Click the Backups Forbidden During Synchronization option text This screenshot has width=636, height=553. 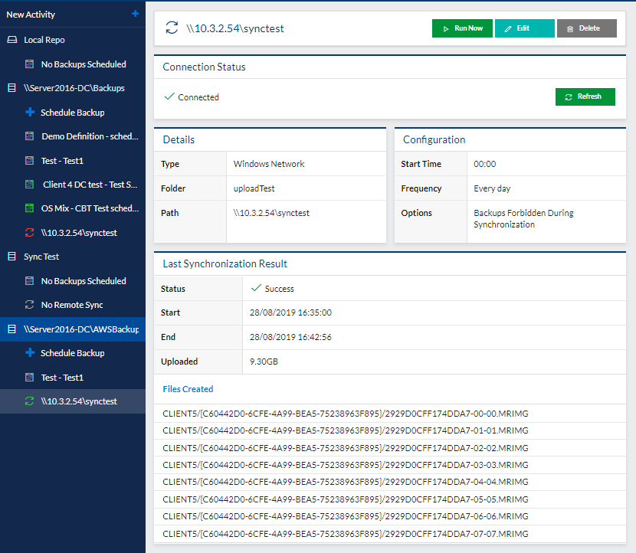[523, 218]
